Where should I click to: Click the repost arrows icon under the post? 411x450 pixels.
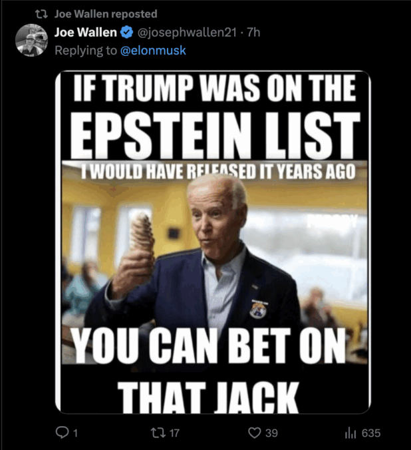pyautogui.click(x=158, y=433)
